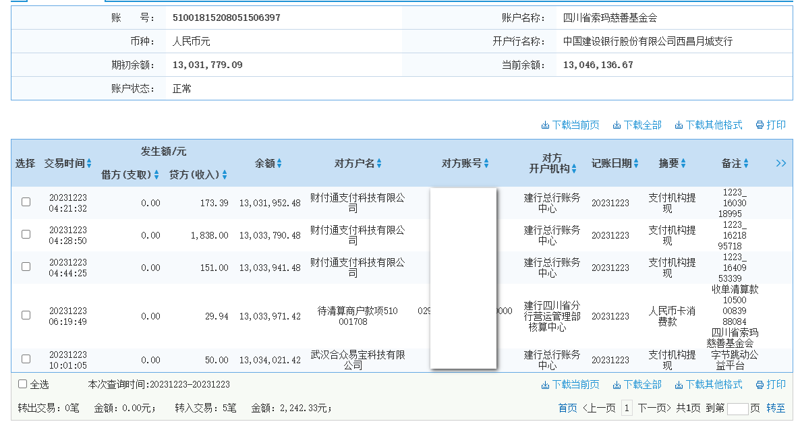Click bottom 下载全部 link

637,385
